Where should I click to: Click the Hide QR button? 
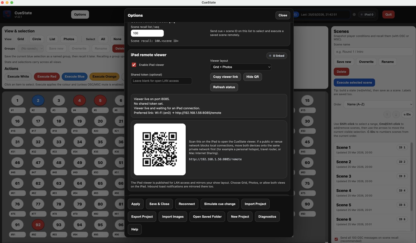252,77
